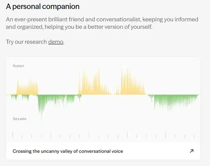Screen dimensions: 210x166
Task: Click the second tall timeline tick
Action: coord(51,135)
